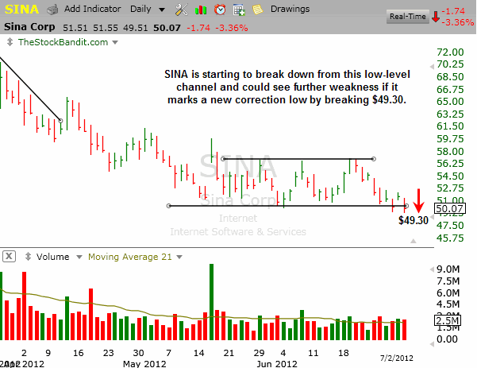Close the Volume pane with the X

click(9, 256)
